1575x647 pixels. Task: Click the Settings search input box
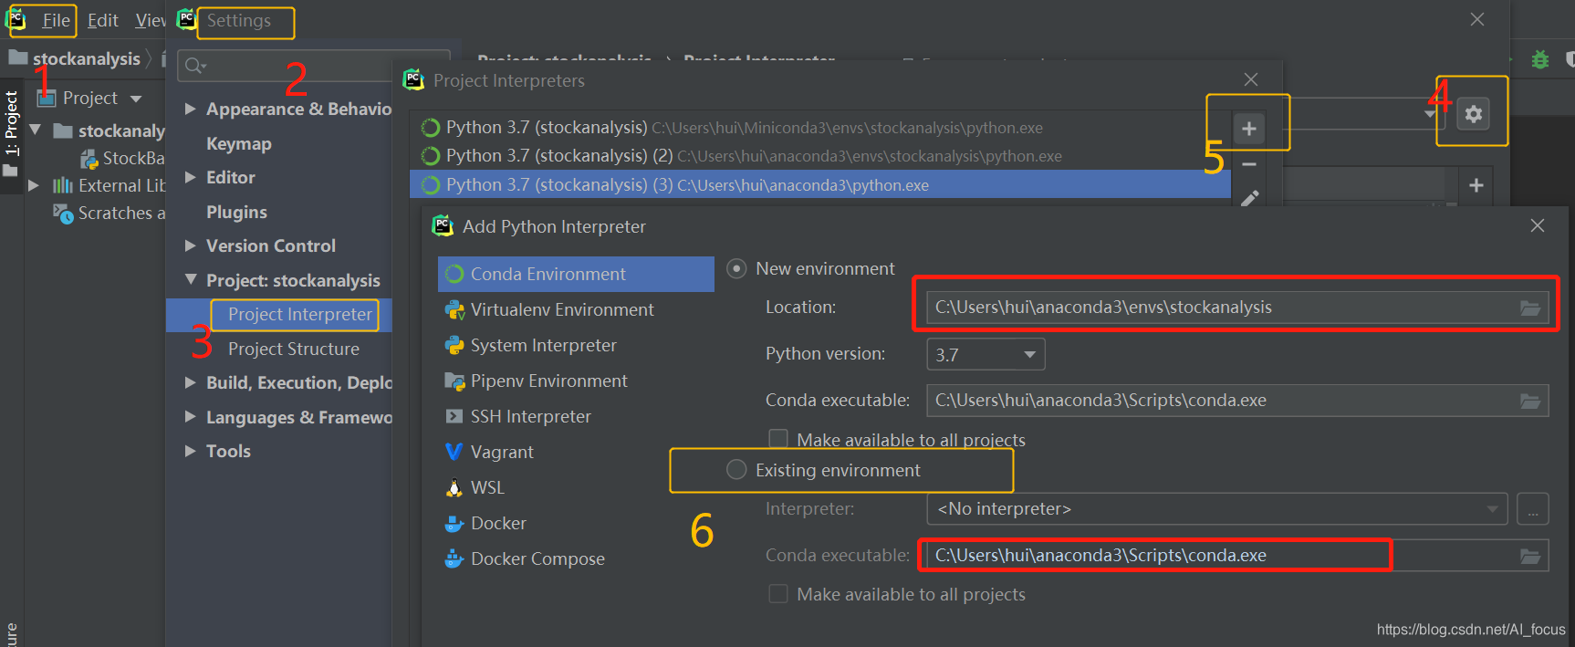tap(315, 66)
